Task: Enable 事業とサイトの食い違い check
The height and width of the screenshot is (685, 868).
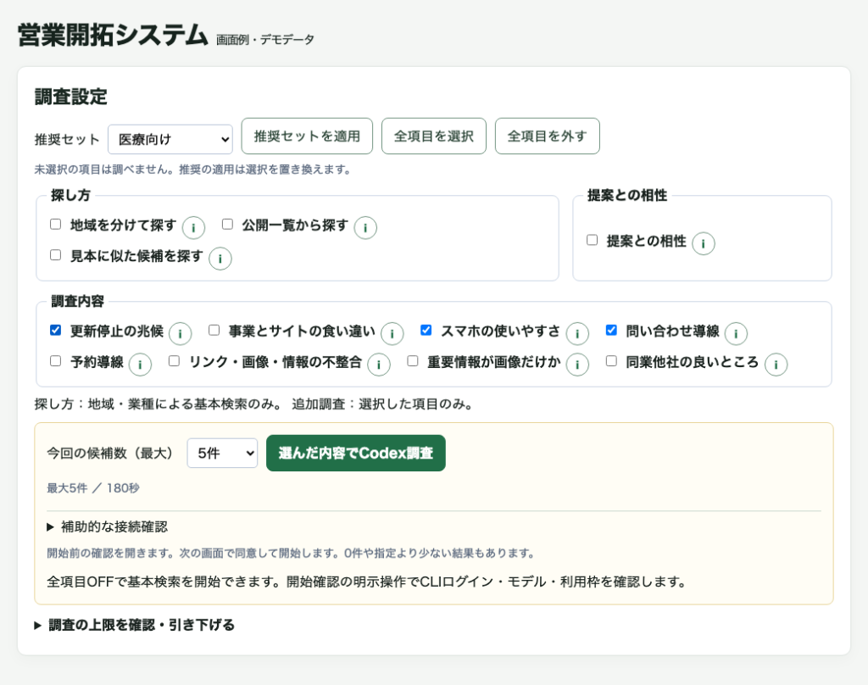Action: pyautogui.click(x=214, y=331)
